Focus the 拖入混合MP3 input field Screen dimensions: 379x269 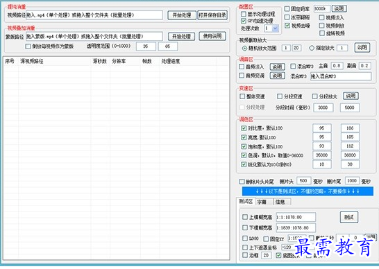341,76
